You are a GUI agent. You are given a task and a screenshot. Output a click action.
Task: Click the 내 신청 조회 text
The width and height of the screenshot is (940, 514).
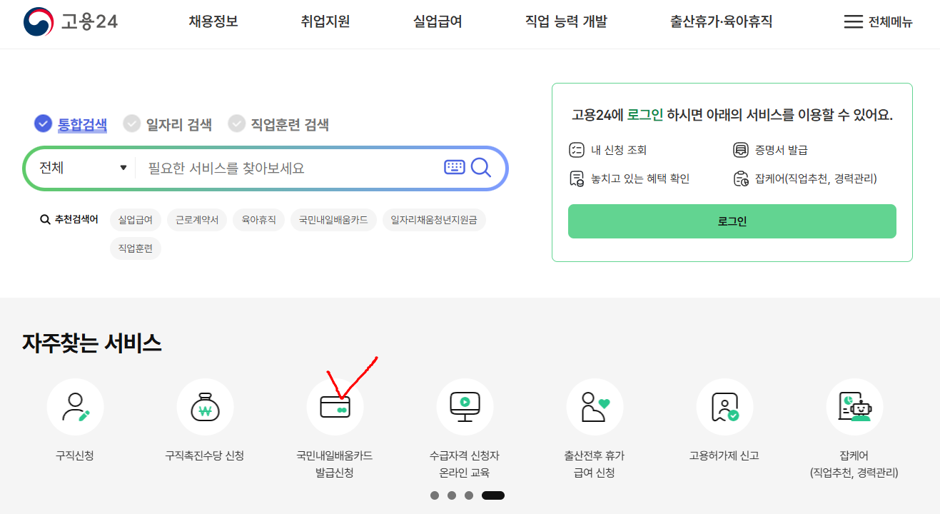619,150
